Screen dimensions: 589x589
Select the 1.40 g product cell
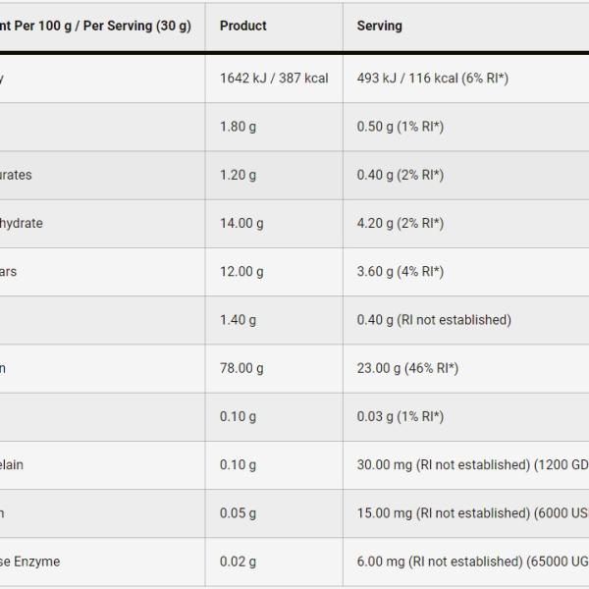pos(238,319)
